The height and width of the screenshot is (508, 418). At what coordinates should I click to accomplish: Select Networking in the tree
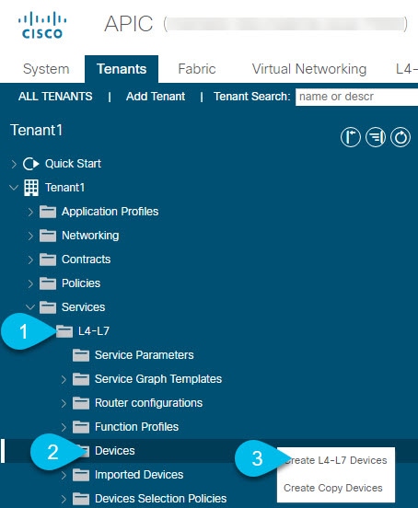point(90,236)
